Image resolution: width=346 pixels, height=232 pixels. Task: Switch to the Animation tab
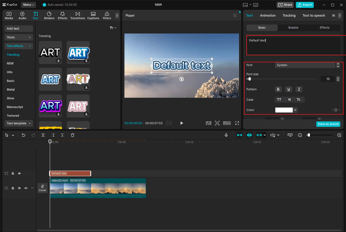[268, 15]
